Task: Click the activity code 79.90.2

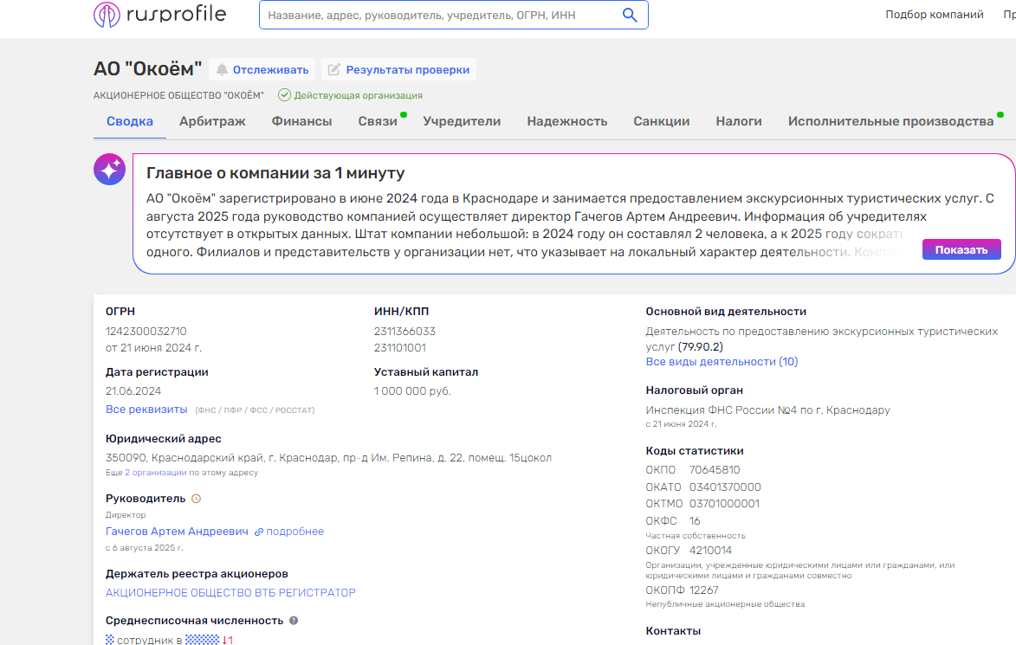Action: [701, 346]
